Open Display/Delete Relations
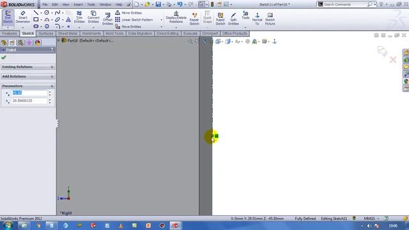409x230 pixels. 176,17
